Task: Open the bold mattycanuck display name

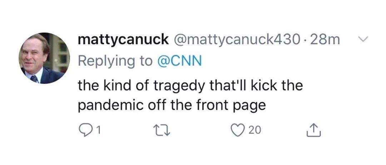Action: point(123,39)
